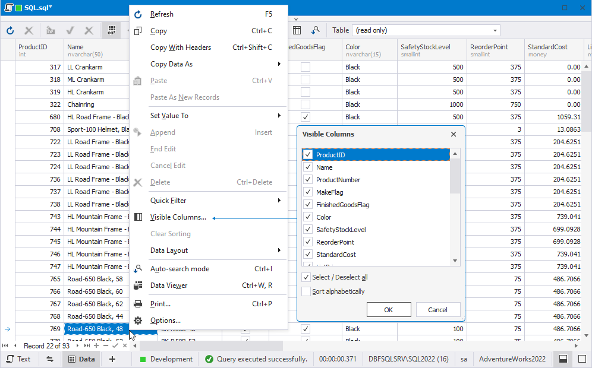Uncheck the ProductNumber column checkbox
Screen dimensions: 592x368
point(308,179)
